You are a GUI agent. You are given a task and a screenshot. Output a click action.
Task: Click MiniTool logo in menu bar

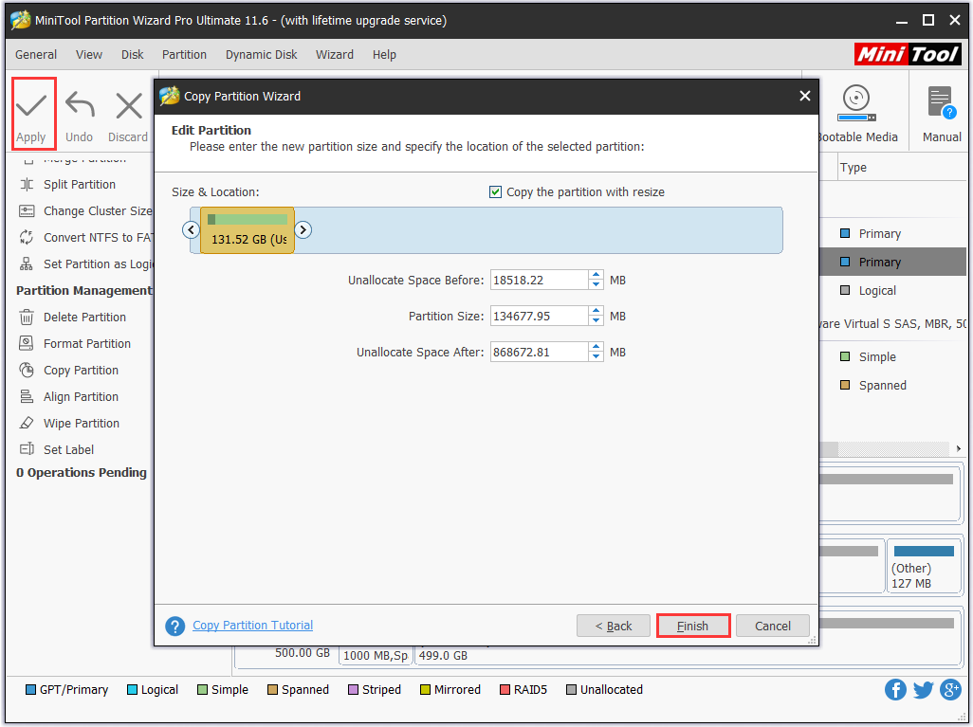[908, 54]
